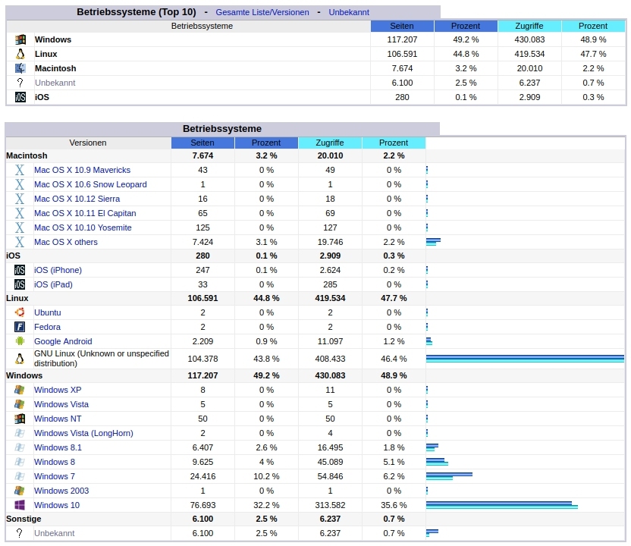631x546 pixels.
Task: Click the purple Windows 10 logo icon
Action: 19,505
